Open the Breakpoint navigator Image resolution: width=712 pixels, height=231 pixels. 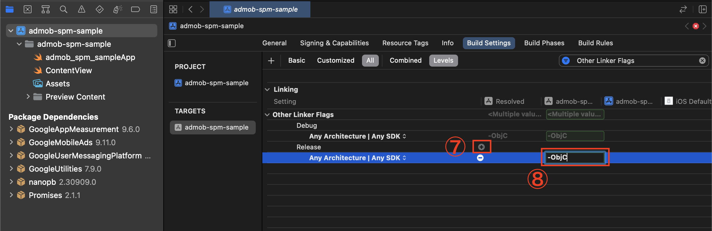pyautogui.click(x=136, y=9)
